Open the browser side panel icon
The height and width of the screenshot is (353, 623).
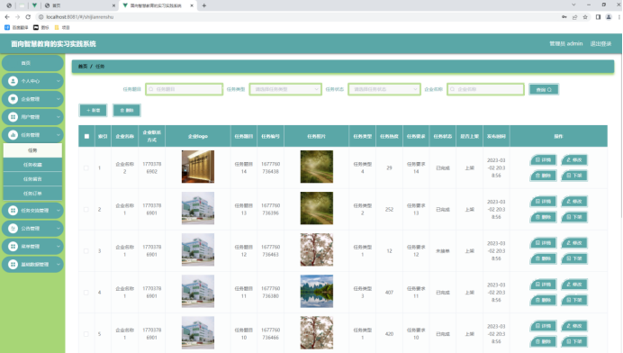pyautogui.click(x=598, y=17)
